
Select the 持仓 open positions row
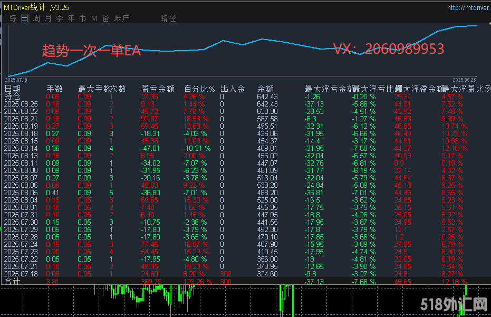[13, 97]
